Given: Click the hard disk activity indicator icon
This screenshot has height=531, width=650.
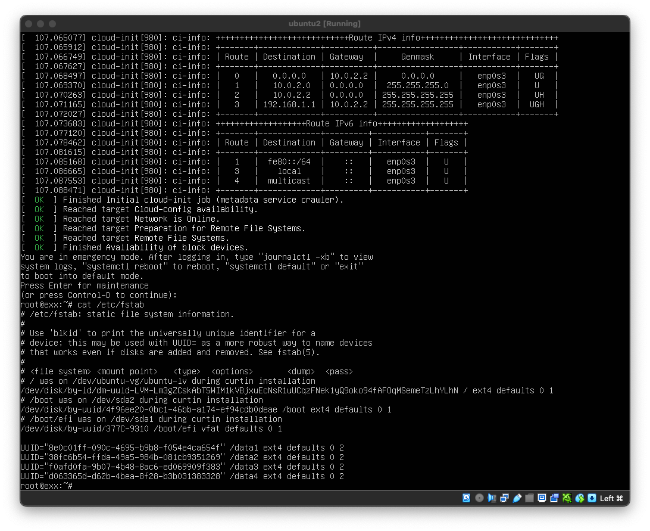Looking at the screenshot, I should [x=466, y=498].
